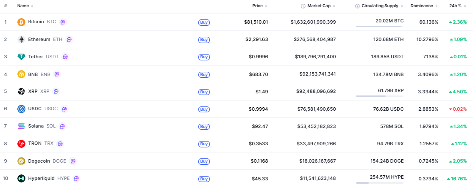The width and height of the screenshot is (473, 185).
Task: Click the Buy button for BNB
Action: tap(204, 74)
